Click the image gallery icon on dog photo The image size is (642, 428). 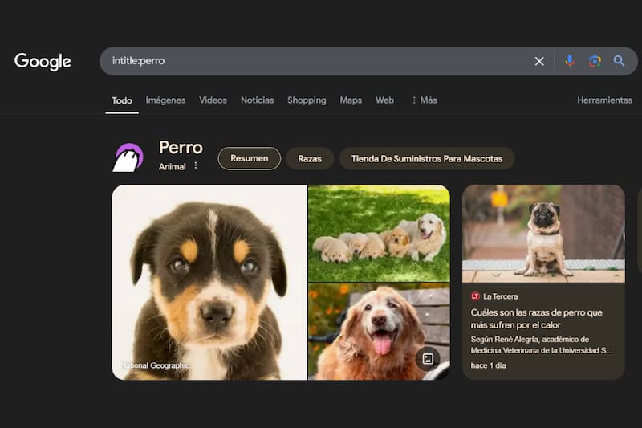pos(428,359)
